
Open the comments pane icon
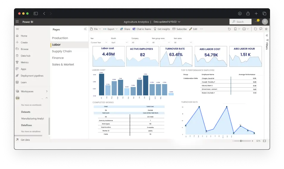(x=261, y=29)
